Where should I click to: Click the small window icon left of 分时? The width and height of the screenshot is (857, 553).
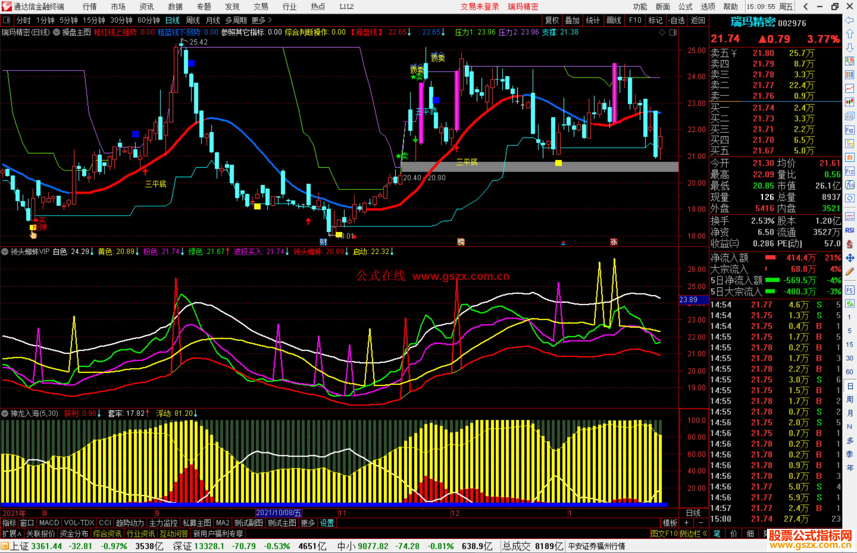6,20
